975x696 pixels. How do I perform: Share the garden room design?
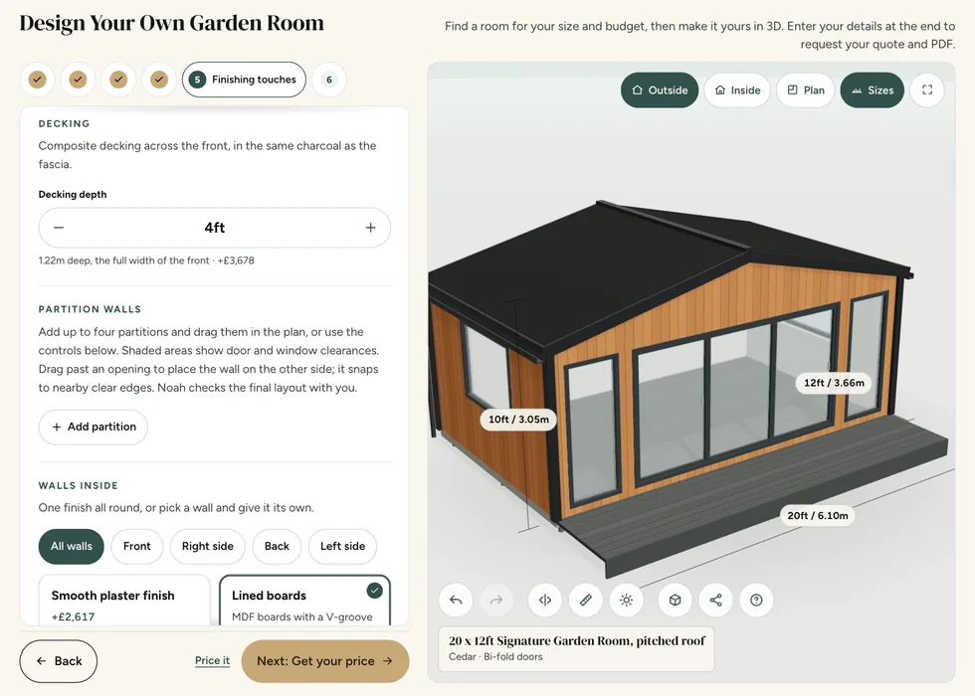click(715, 601)
